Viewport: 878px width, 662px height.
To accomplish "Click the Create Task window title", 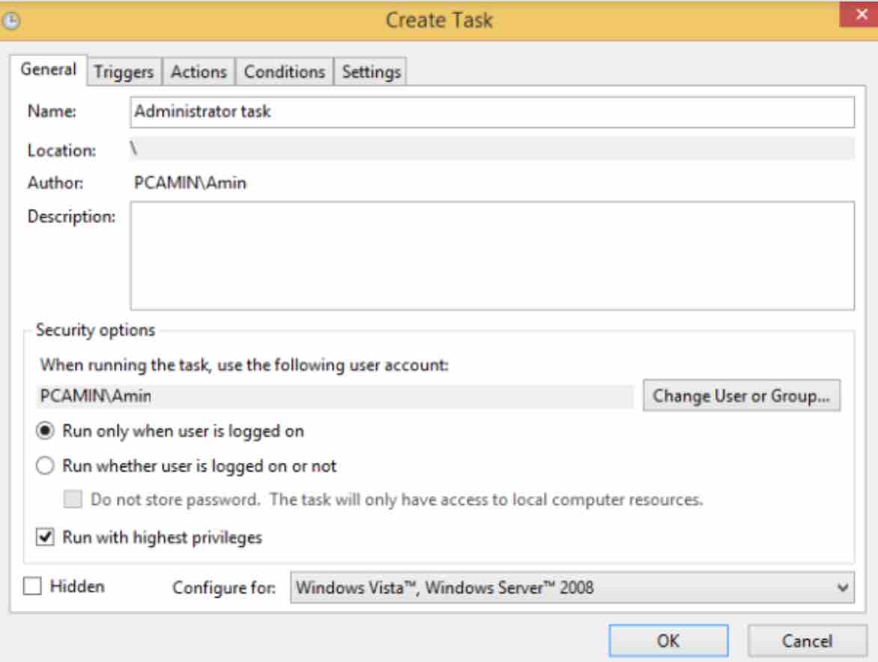I will pyautogui.click(x=439, y=21).
